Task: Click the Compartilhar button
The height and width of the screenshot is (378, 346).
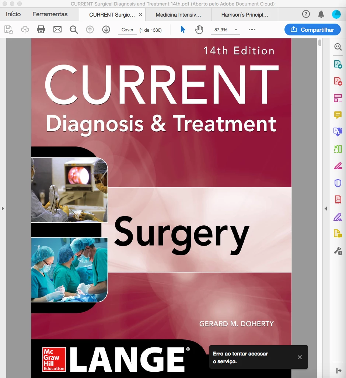Action: [x=312, y=30]
